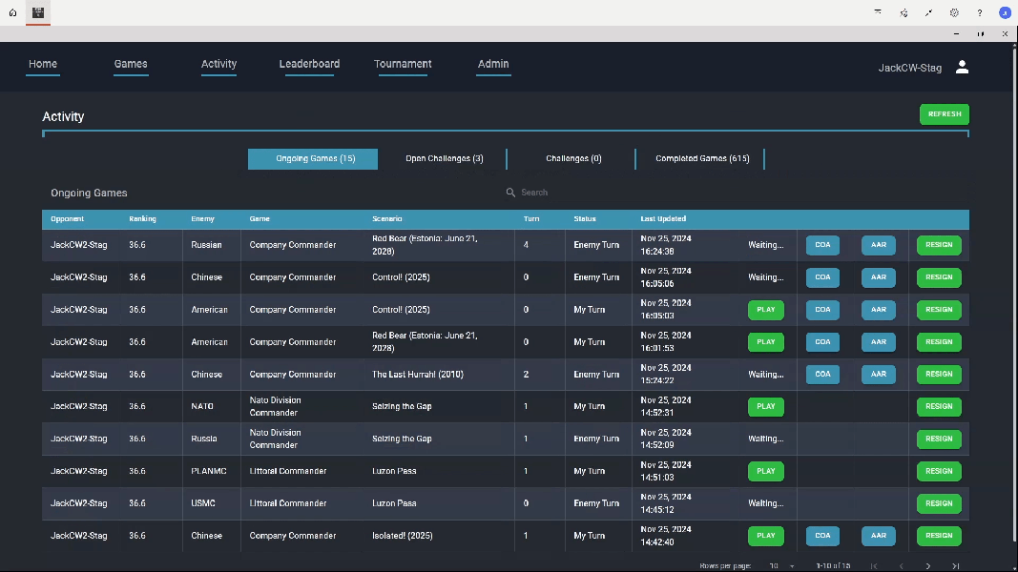This screenshot has height=572, width=1018.
Task: Switch to Open Challenges (3) tab
Action: [444, 159]
